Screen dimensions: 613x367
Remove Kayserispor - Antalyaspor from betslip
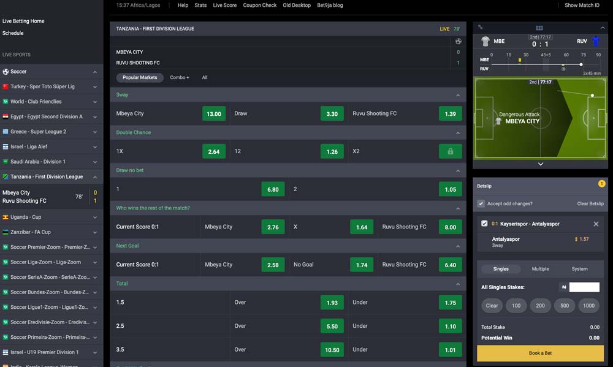(x=596, y=224)
